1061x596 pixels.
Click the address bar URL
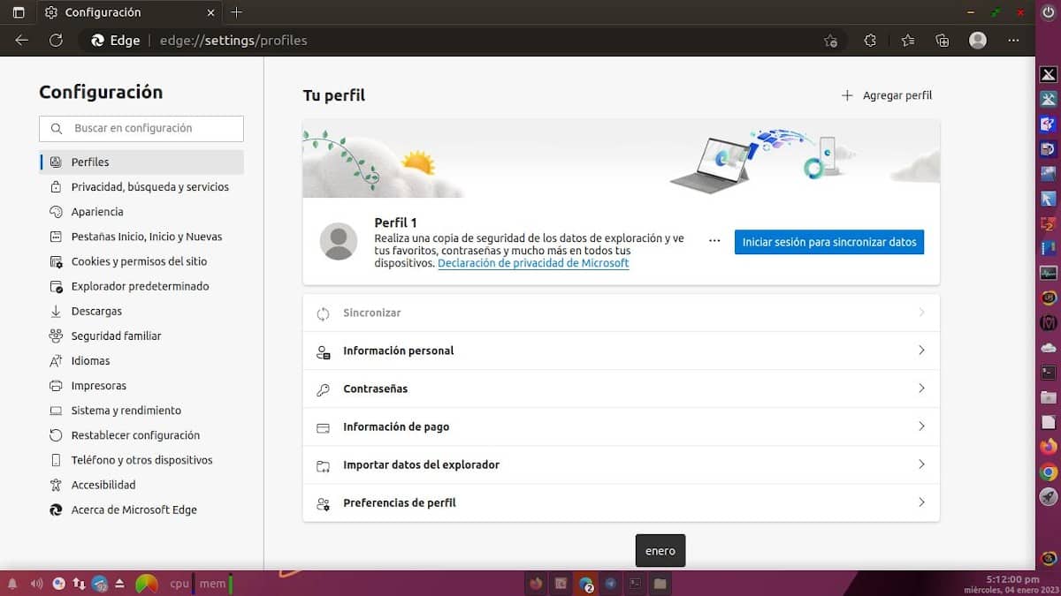233,40
